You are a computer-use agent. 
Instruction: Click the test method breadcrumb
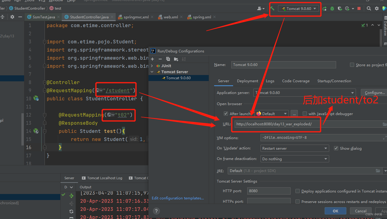(55, 8)
